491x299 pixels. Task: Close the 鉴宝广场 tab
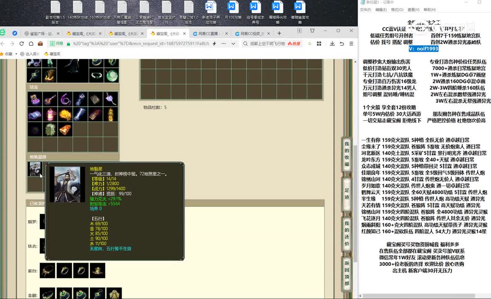point(58,34)
